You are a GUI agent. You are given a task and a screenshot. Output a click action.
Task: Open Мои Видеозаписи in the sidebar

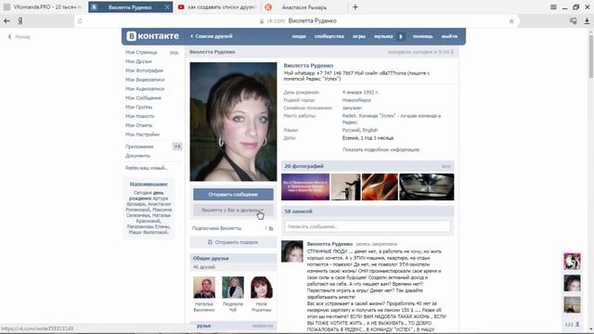tap(145, 80)
